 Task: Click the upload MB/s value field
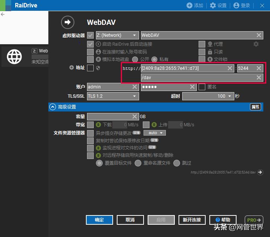(x=176, y=125)
